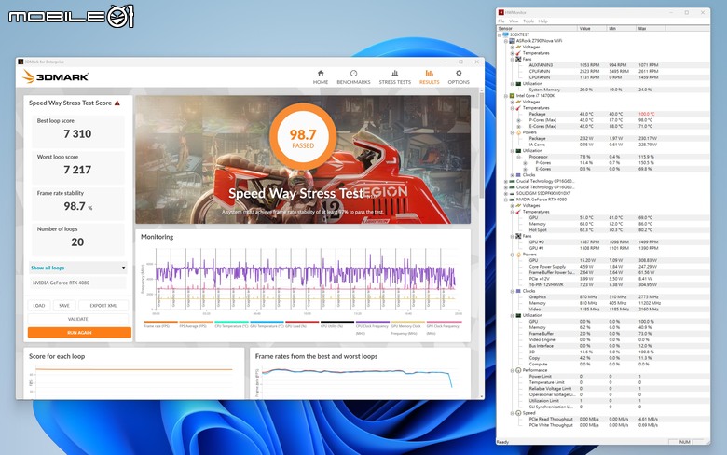This screenshot has height=455, width=727.
Task: Click the SAVE button
Action: pyautogui.click(x=64, y=306)
